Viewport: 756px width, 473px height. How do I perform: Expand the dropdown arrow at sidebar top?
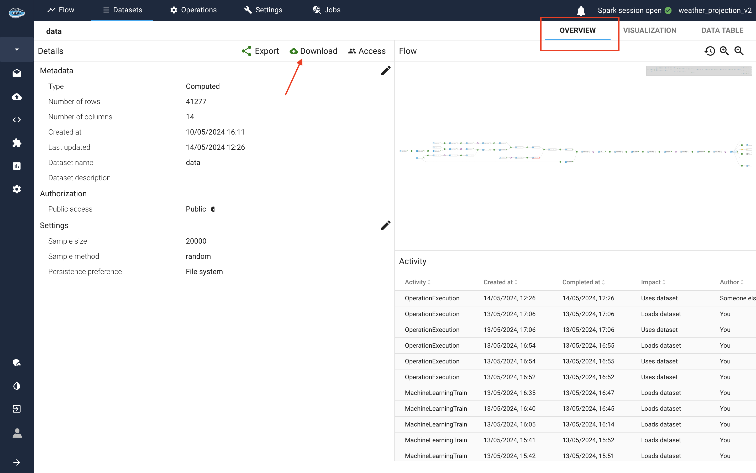tap(17, 49)
